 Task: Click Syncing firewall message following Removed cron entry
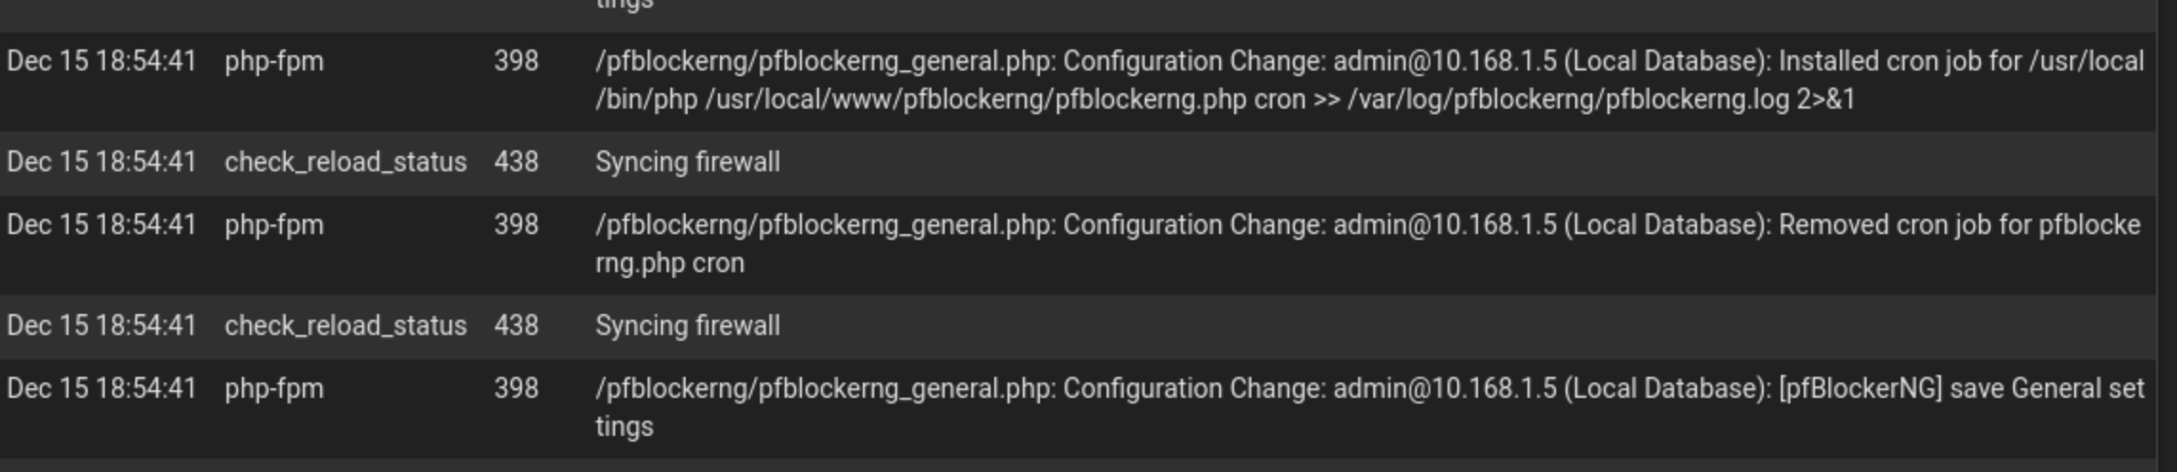pyautogui.click(x=688, y=325)
